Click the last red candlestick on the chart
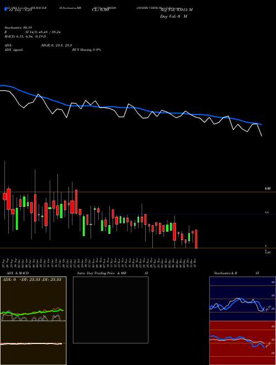 click(197, 239)
